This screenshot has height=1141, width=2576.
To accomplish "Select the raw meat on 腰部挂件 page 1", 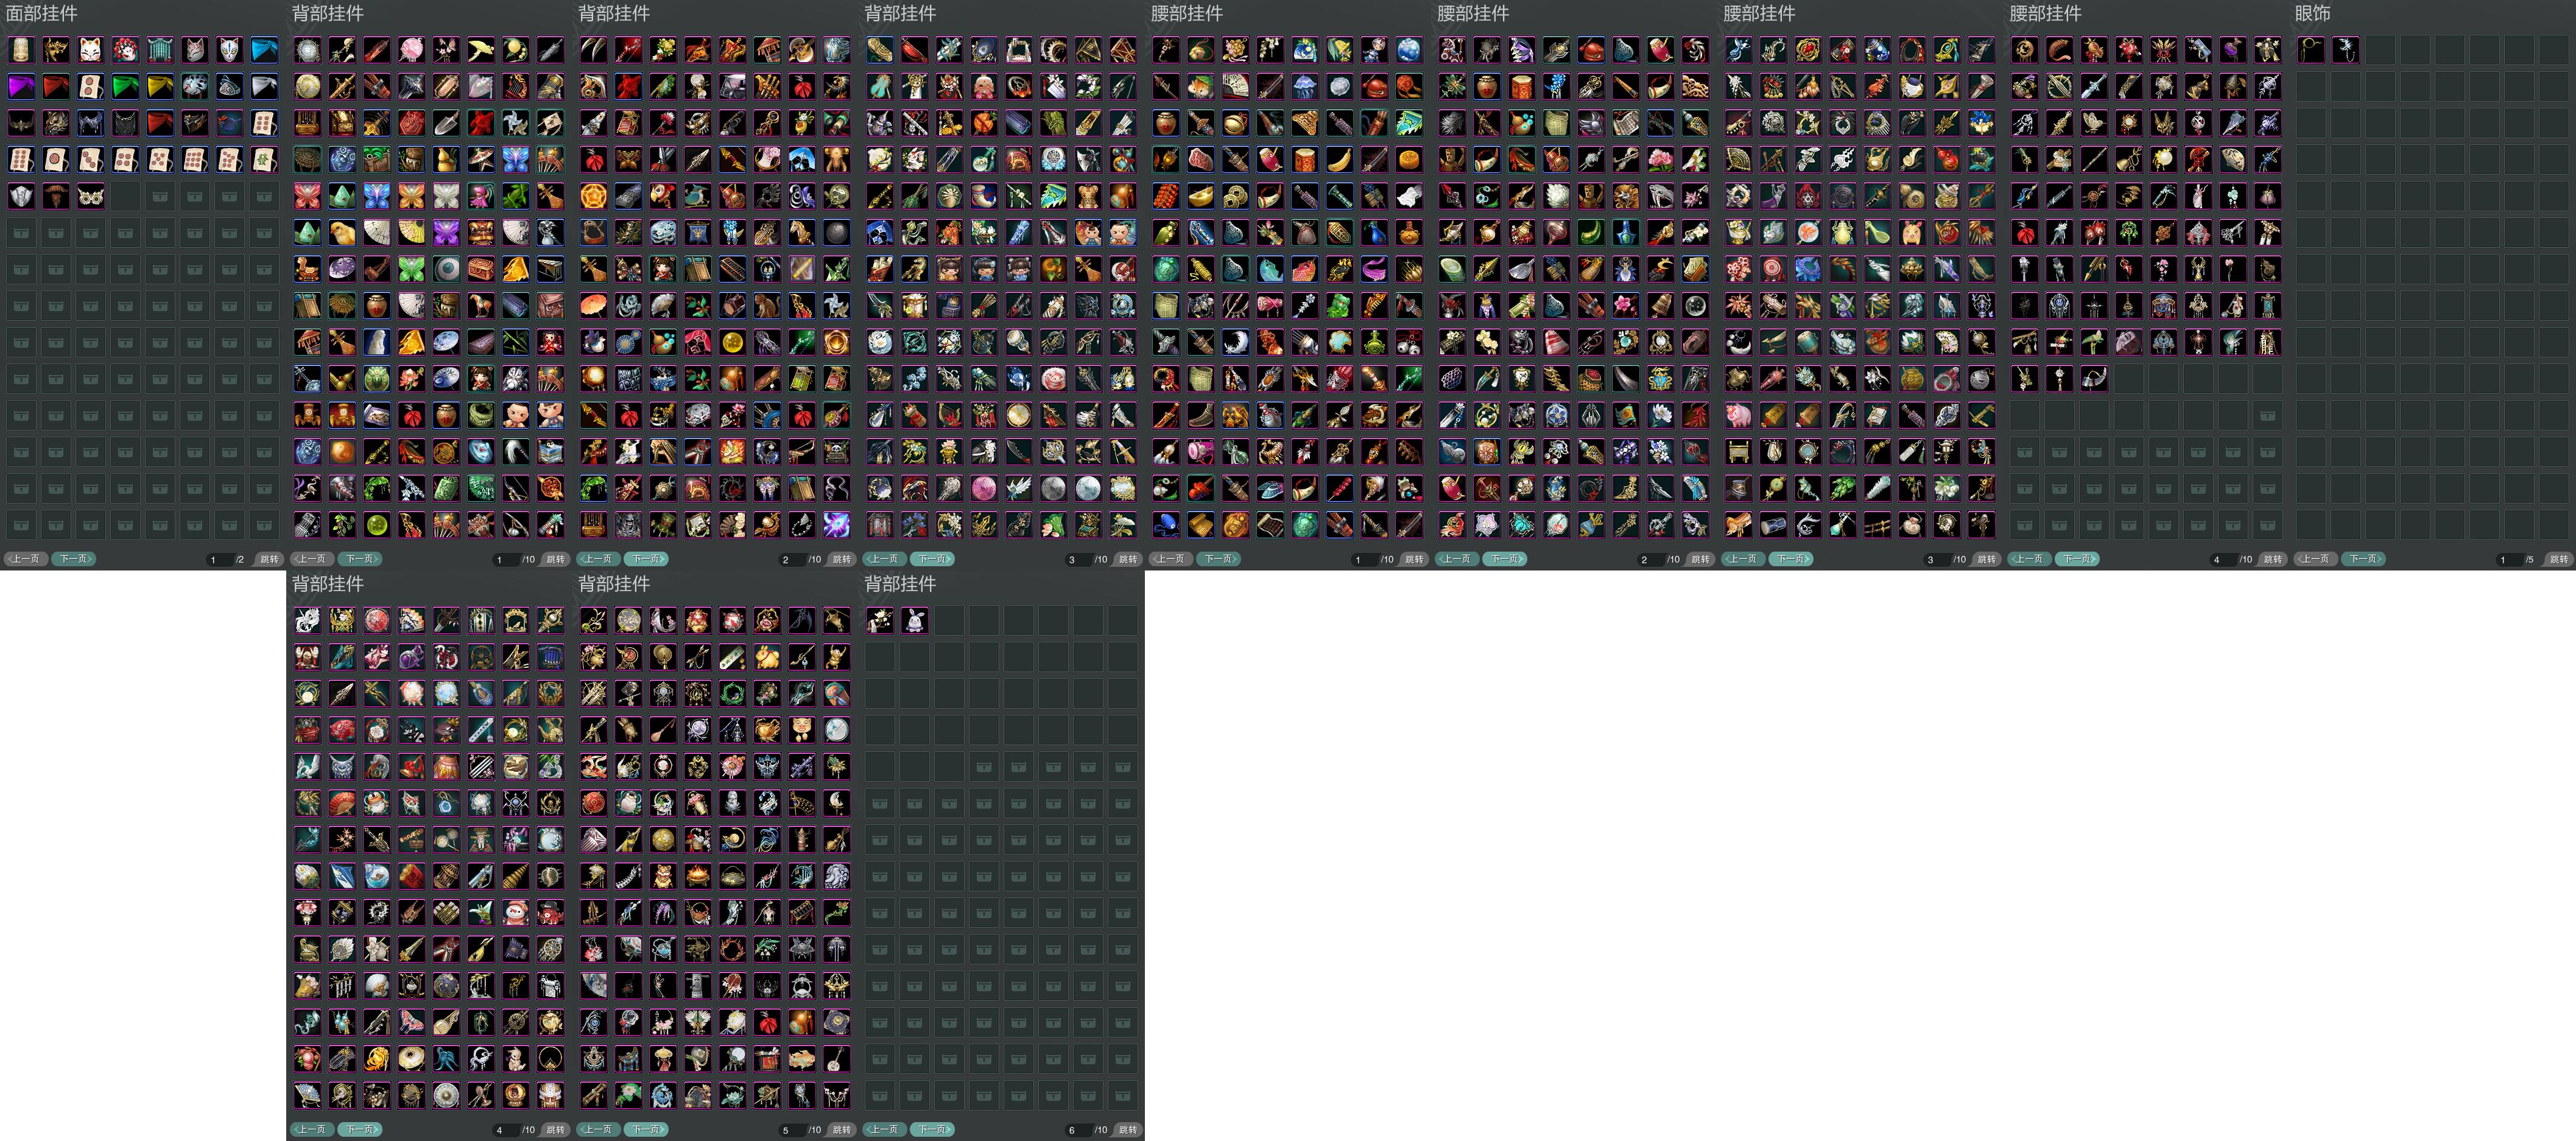I will tap(1200, 160).
